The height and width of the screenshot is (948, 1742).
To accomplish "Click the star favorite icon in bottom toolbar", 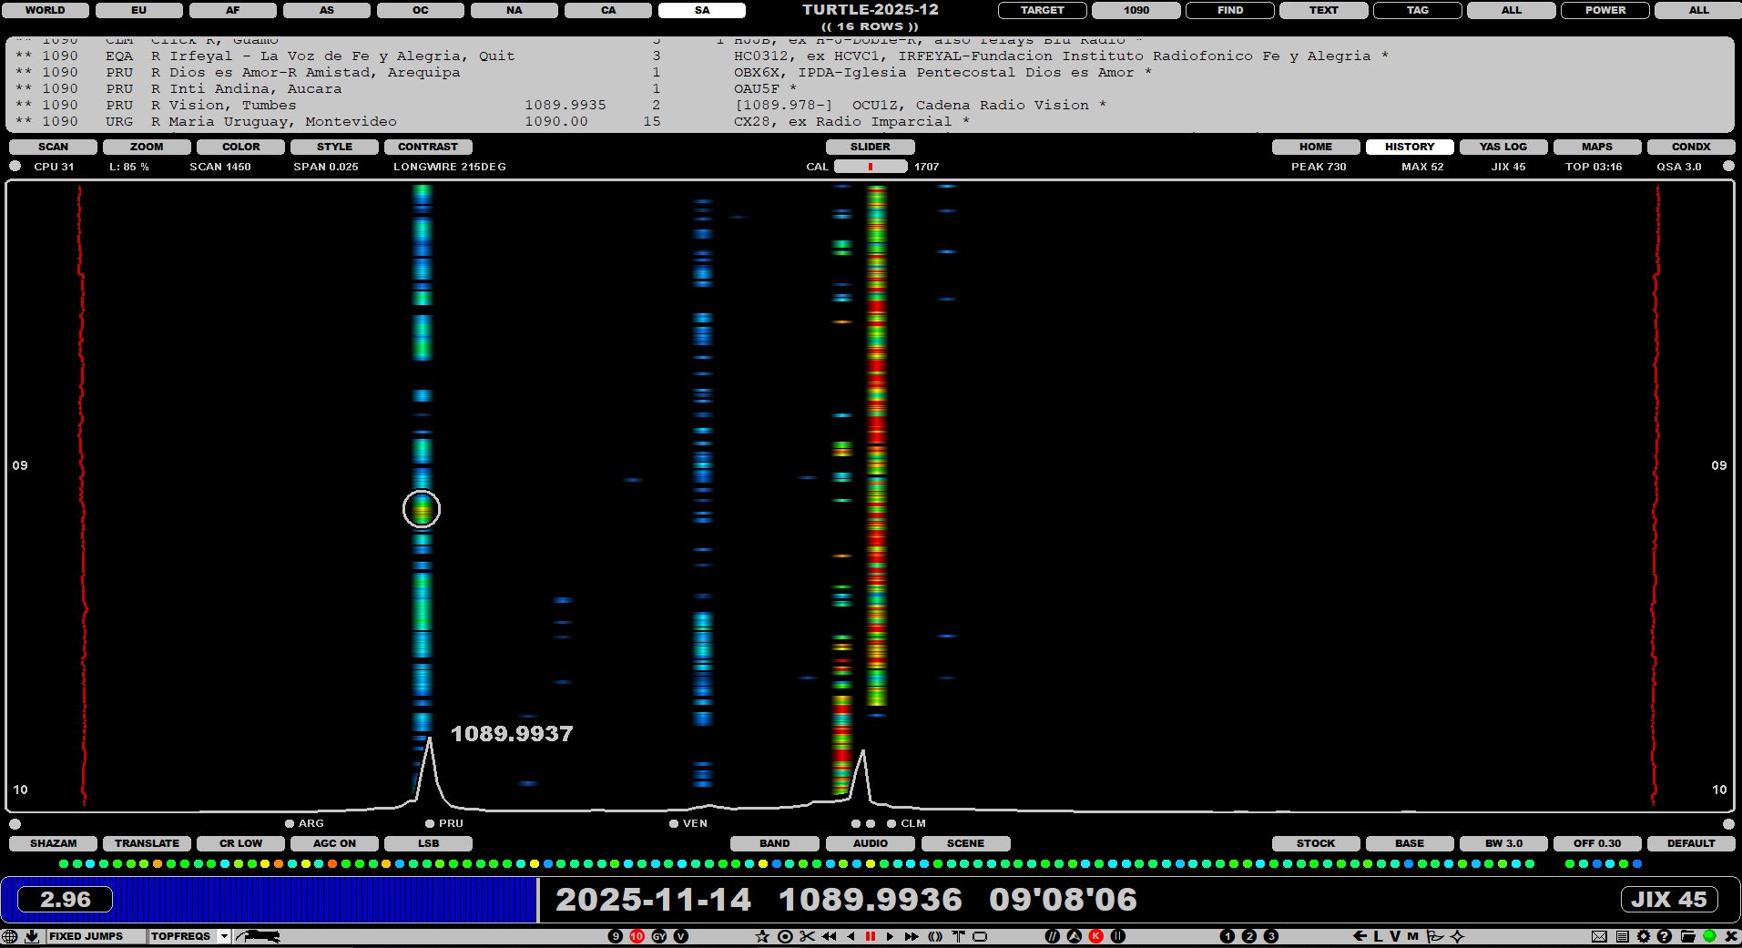I will 762,936.
